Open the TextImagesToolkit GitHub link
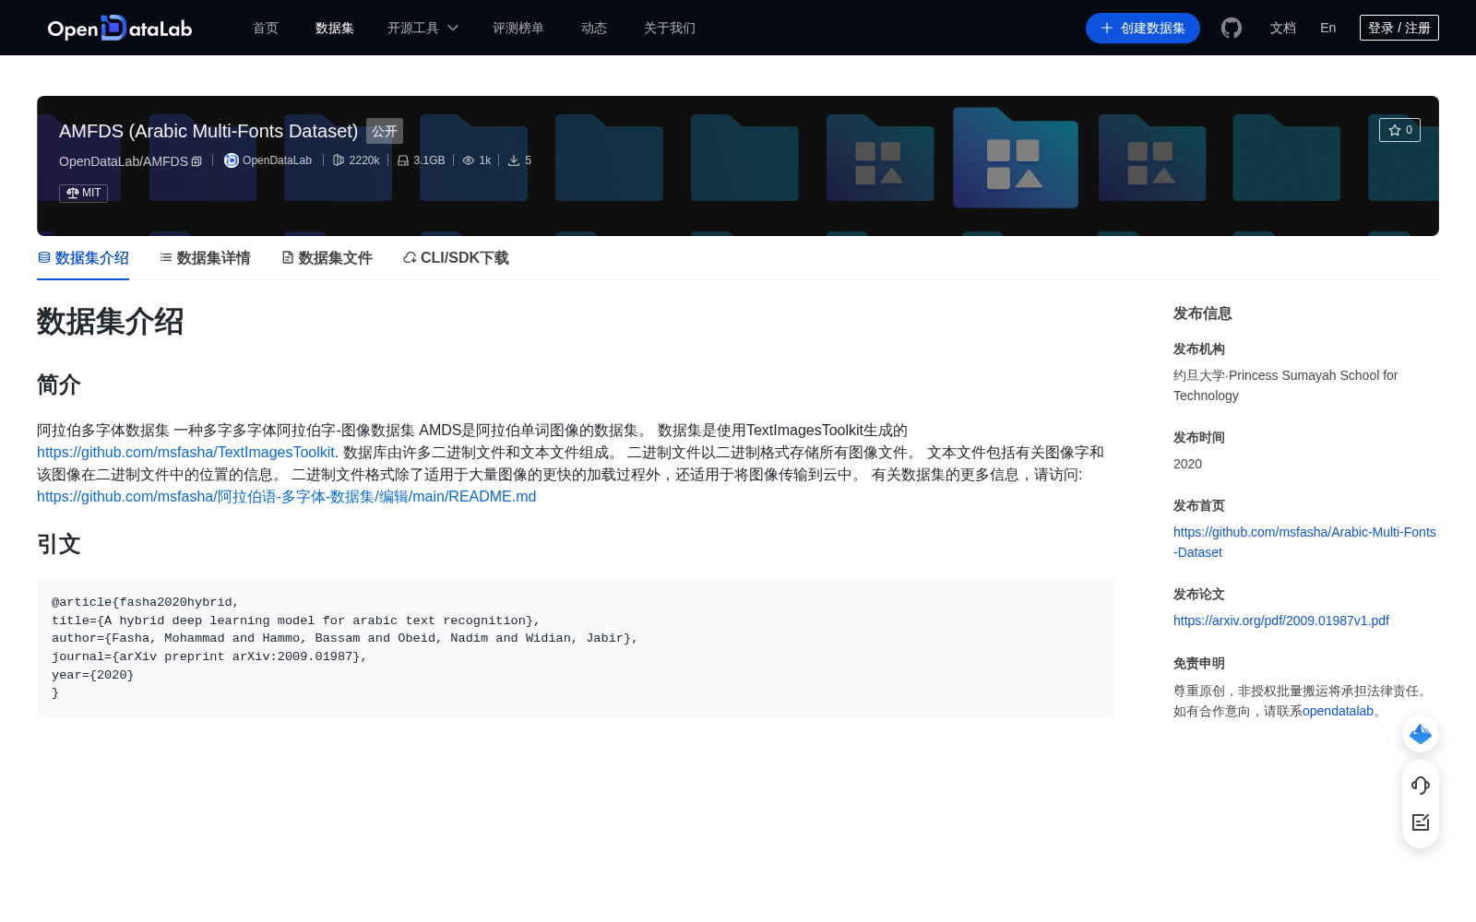This screenshot has height=922, width=1476. pos(187,453)
